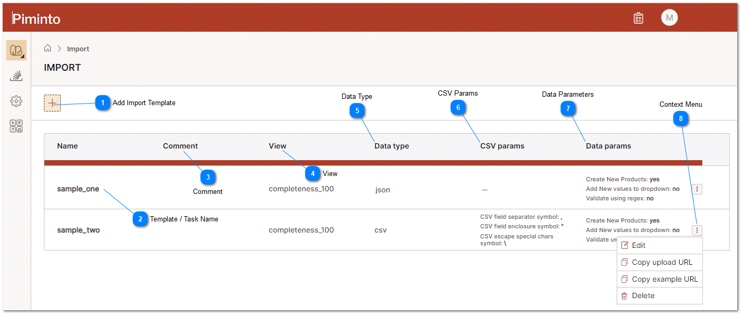Select Edit in the context menu

coord(638,245)
